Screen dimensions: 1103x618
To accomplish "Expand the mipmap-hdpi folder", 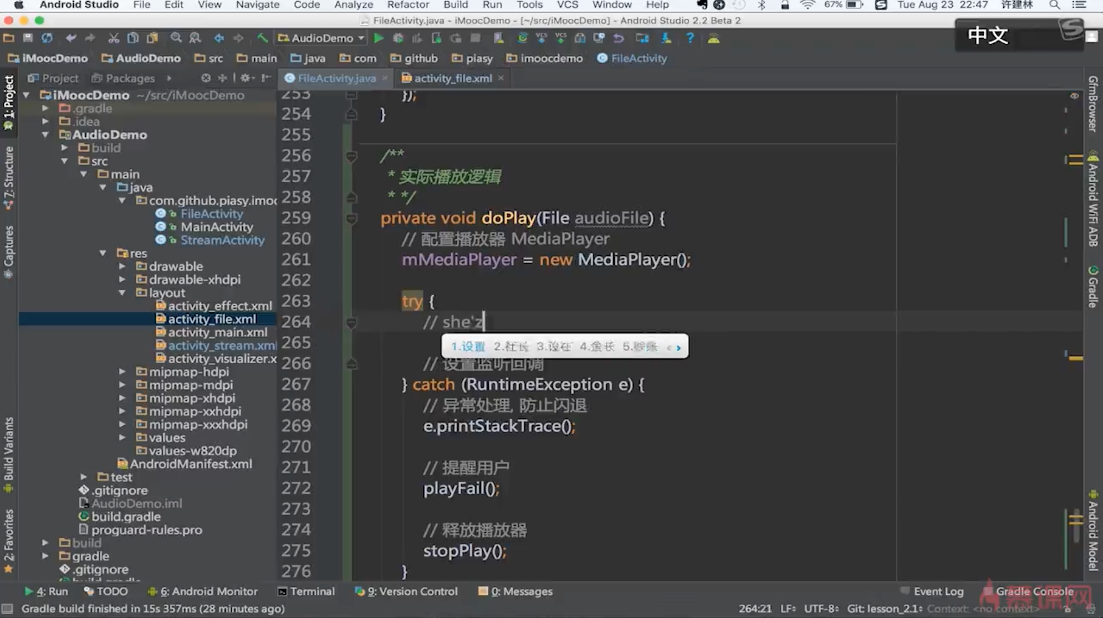I will [122, 372].
